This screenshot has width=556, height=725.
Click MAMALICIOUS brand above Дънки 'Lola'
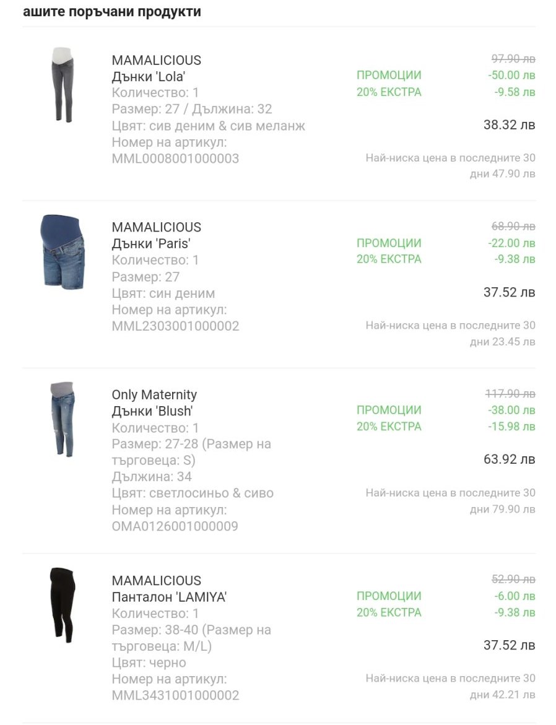coord(156,60)
